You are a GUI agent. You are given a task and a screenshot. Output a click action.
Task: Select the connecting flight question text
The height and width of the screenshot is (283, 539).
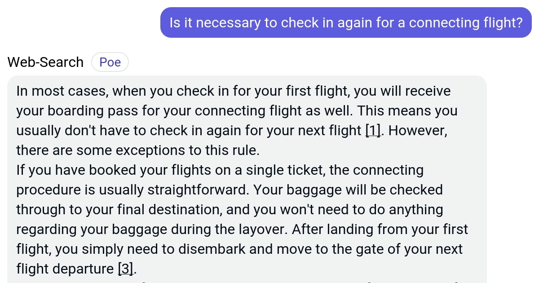pyautogui.click(x=346, y=22)
